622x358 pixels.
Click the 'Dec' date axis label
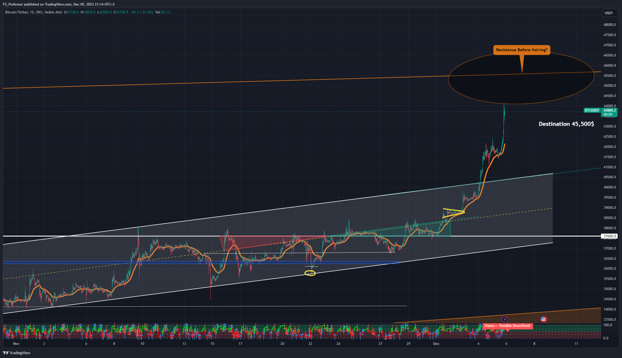[x=436, y=344]
